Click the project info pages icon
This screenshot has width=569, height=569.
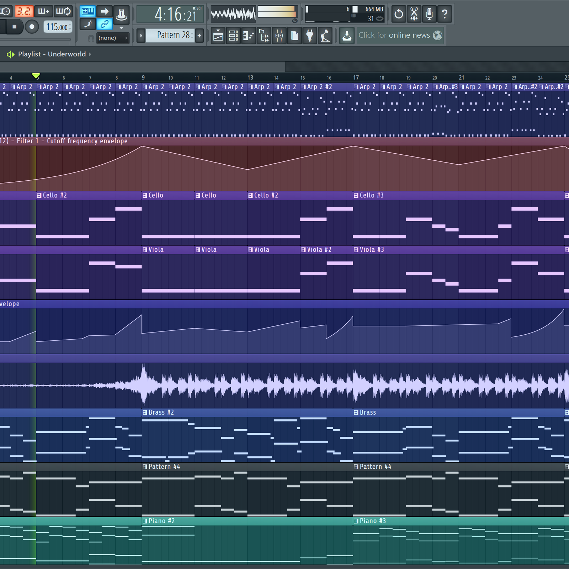tap(295, 36)
